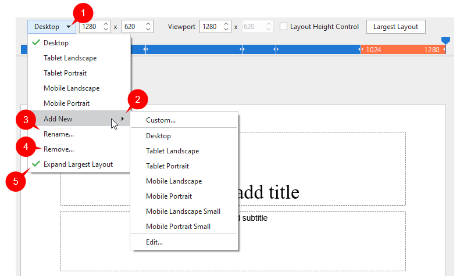Select Remove... from layout menu
Viewport: 460px width, 280px height.
click(59, 149)
